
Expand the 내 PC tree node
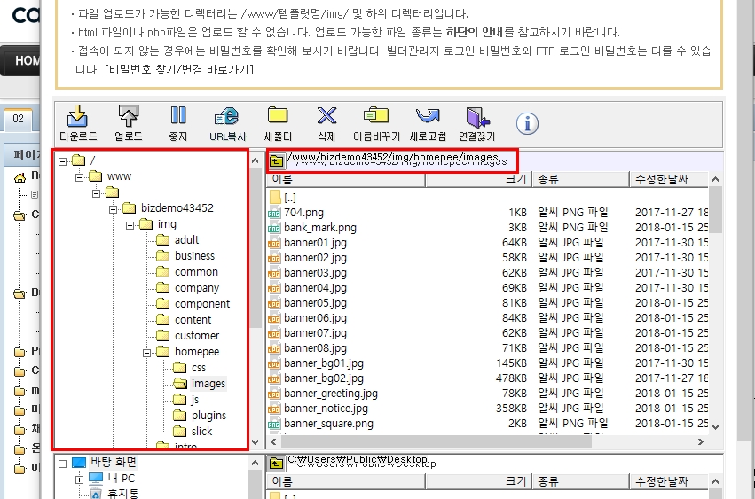pyautogui.click(x=79, y=480)
